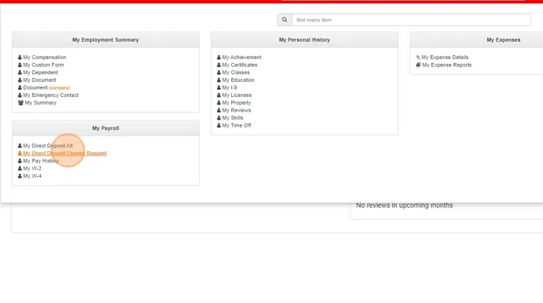
Task: Focus the find menu item search field
Action: 411,20
